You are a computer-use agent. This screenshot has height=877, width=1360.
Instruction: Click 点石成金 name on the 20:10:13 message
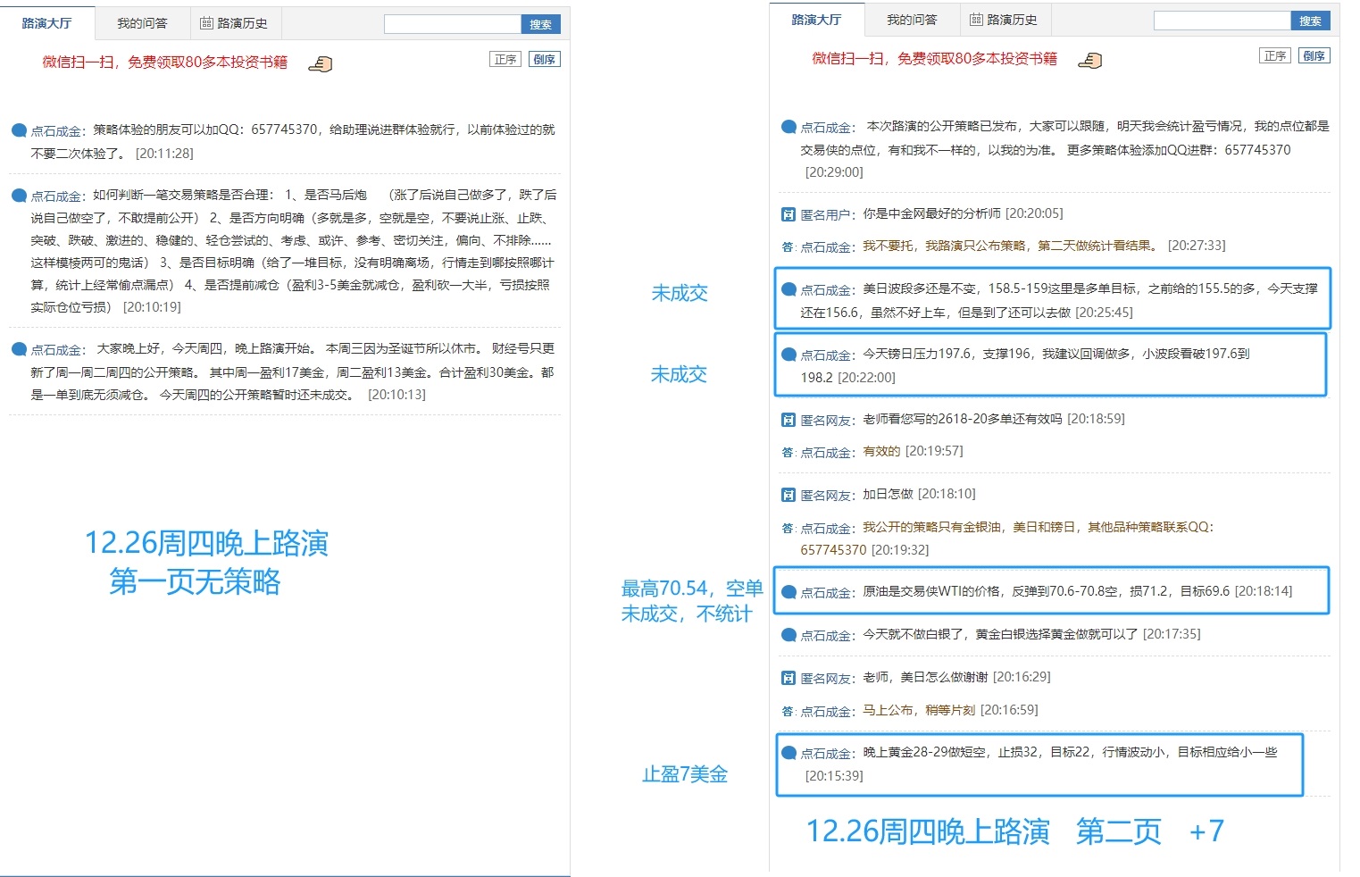tap(57, 350)
